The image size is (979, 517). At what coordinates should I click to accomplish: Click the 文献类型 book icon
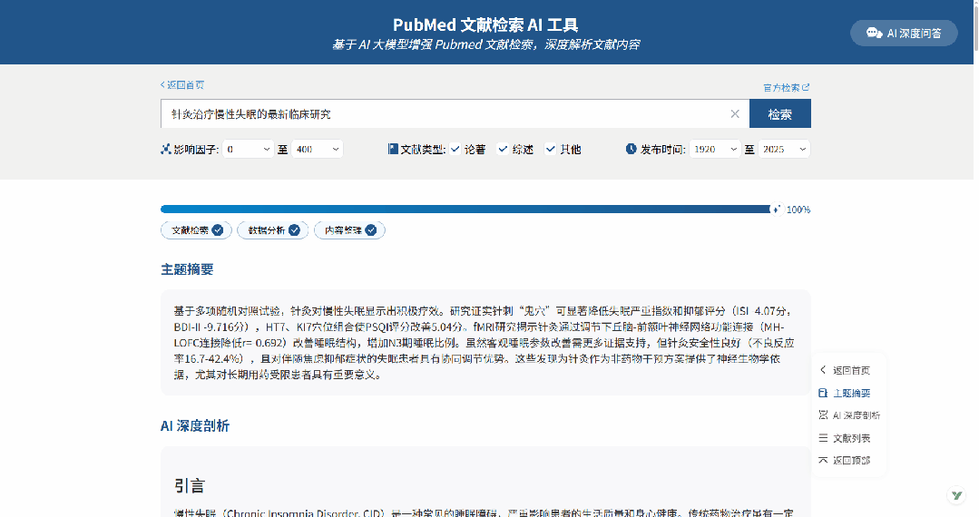tap(393, 150)
